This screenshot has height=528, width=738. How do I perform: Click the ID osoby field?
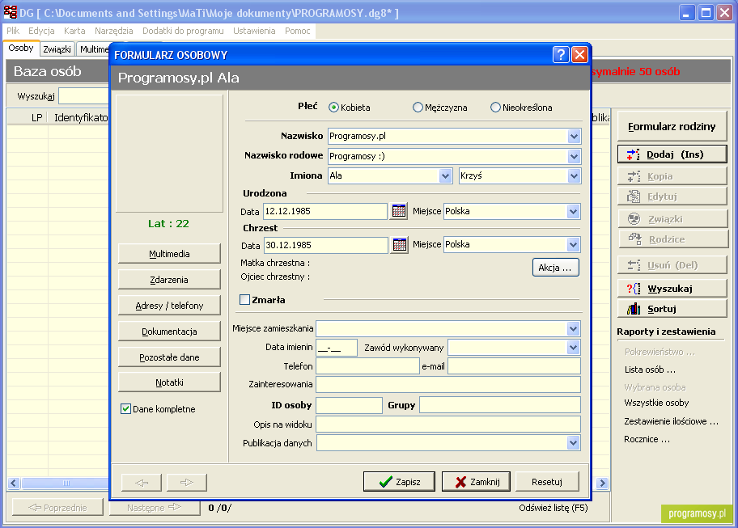tap(350, 405)
